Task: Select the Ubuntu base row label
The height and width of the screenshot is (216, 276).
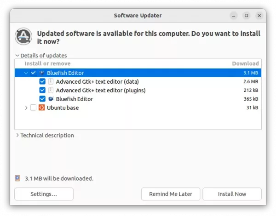Action: [63, 108]
